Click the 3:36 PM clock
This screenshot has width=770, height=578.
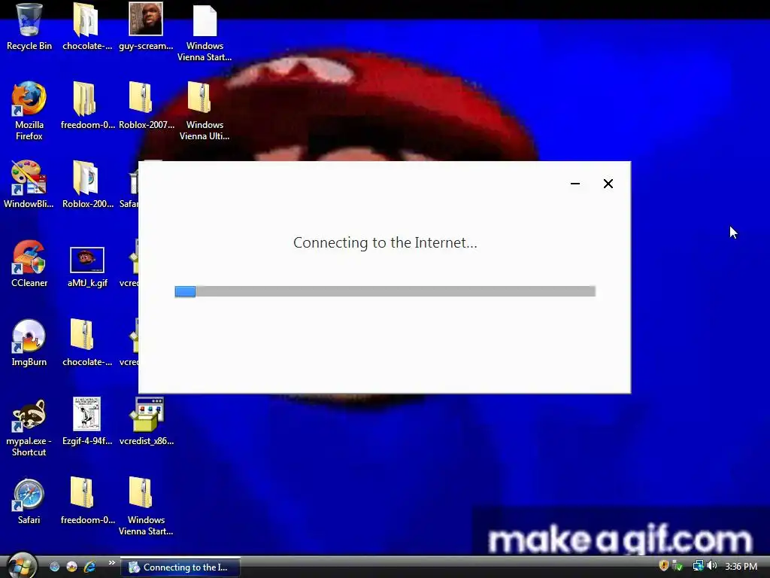coord(741,567)
